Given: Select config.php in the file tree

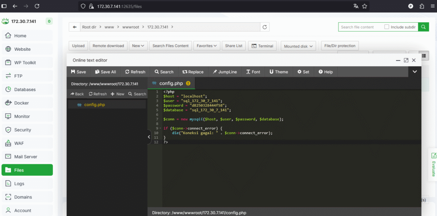Looking at the screenshot, I should pyautogui.click(x=106, y=105).
